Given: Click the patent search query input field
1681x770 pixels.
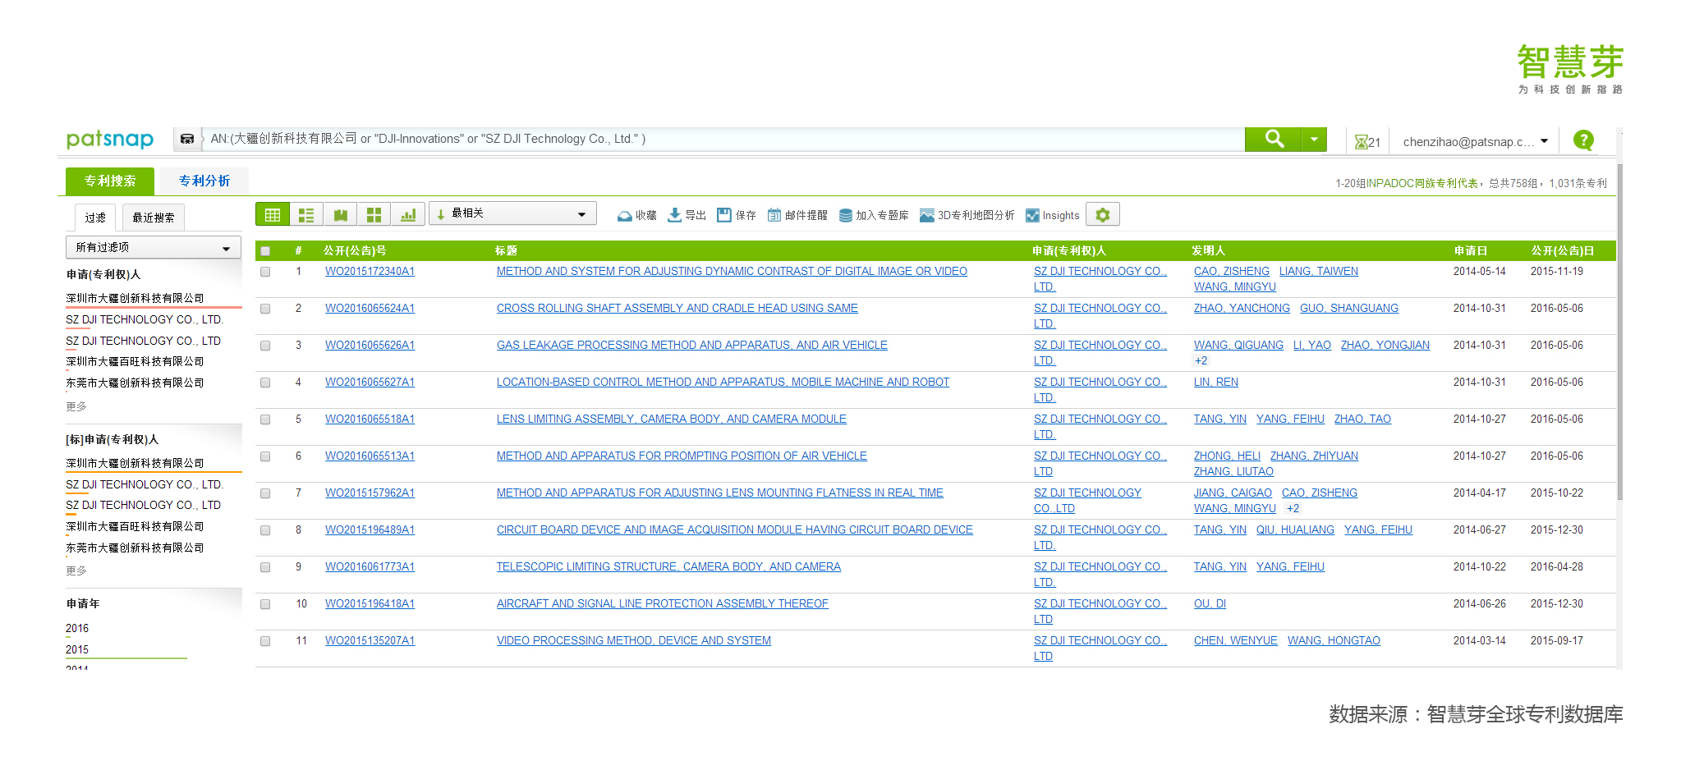Looking at the screenshot, I should [x=723, y=139].
